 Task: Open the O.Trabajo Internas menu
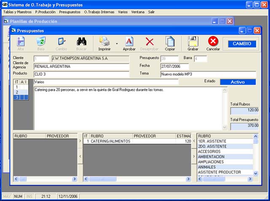click(99, 12)
